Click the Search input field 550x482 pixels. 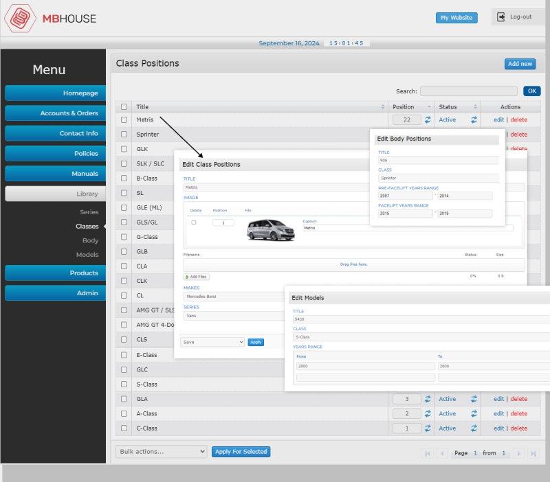tap(469, 91)
